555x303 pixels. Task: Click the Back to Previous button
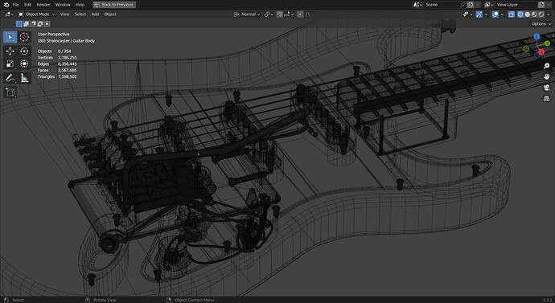pyautogui.click(x=114, y=5)
